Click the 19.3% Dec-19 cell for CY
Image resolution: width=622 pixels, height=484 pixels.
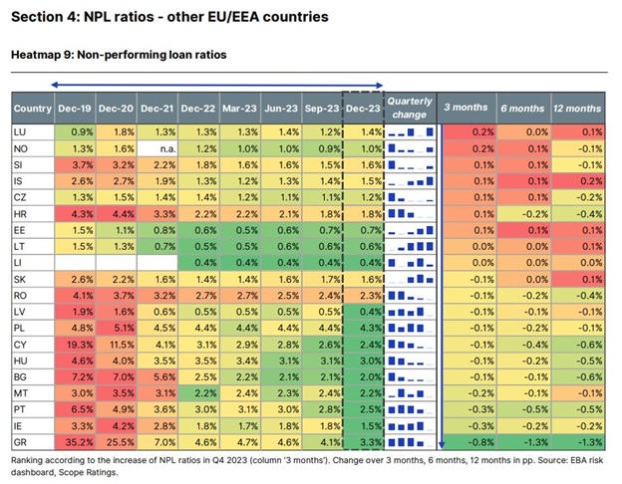[76, 340]
